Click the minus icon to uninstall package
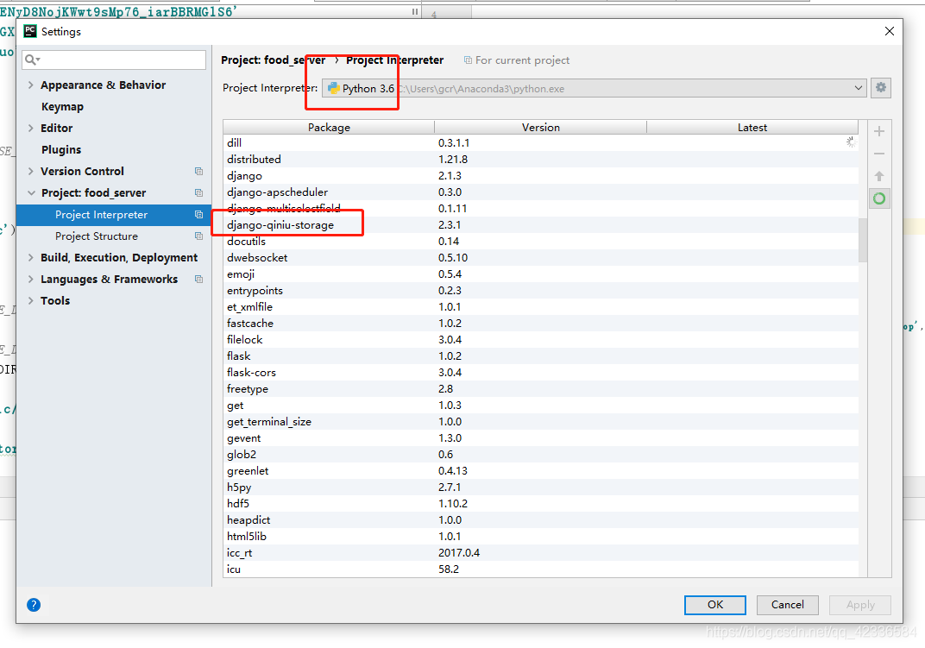 879,154
